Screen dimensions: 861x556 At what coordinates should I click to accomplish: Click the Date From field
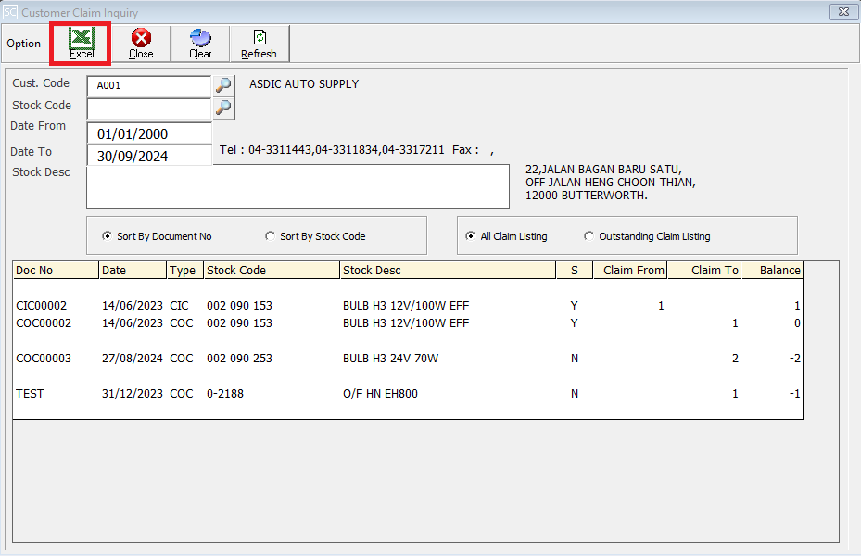pos(149,133)
